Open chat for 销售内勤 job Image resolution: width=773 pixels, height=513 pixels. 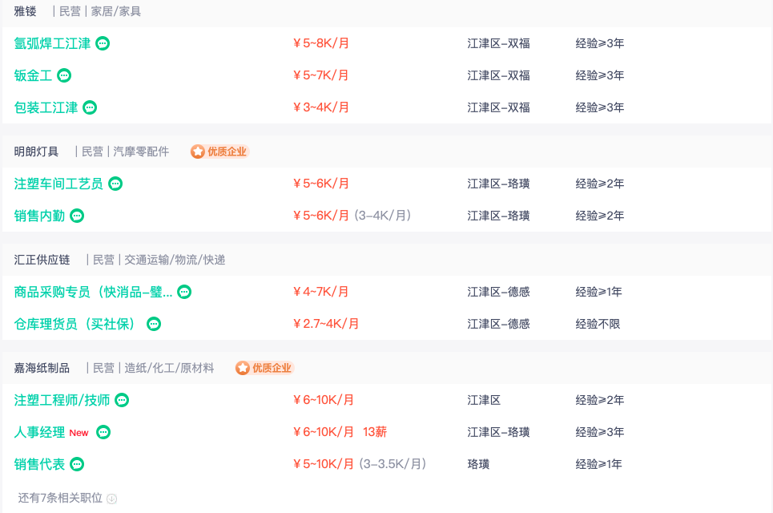click(77, 216)
